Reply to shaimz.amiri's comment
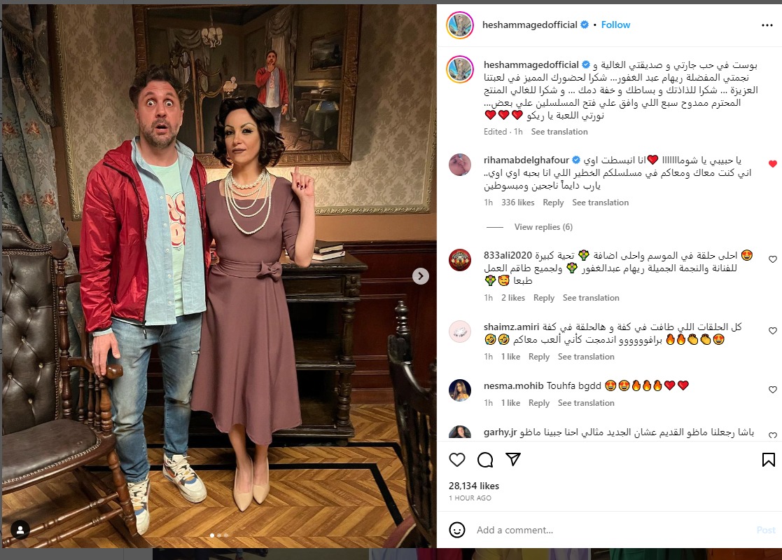Viewport: 782px width, 560px height. (538, 356)
